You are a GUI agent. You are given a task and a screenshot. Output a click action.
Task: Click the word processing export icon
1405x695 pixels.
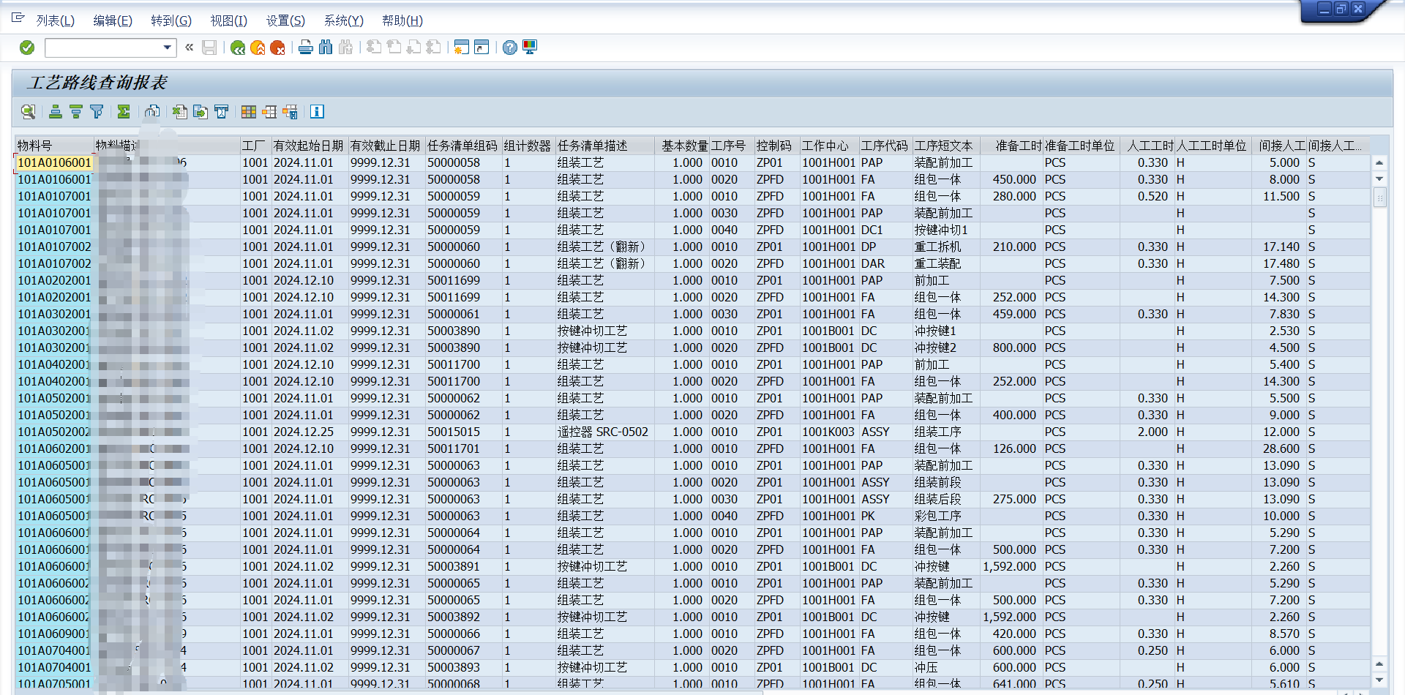tap(221, 111)
